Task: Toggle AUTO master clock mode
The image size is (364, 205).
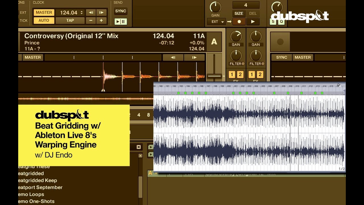Action: click(x=44, y=20)
